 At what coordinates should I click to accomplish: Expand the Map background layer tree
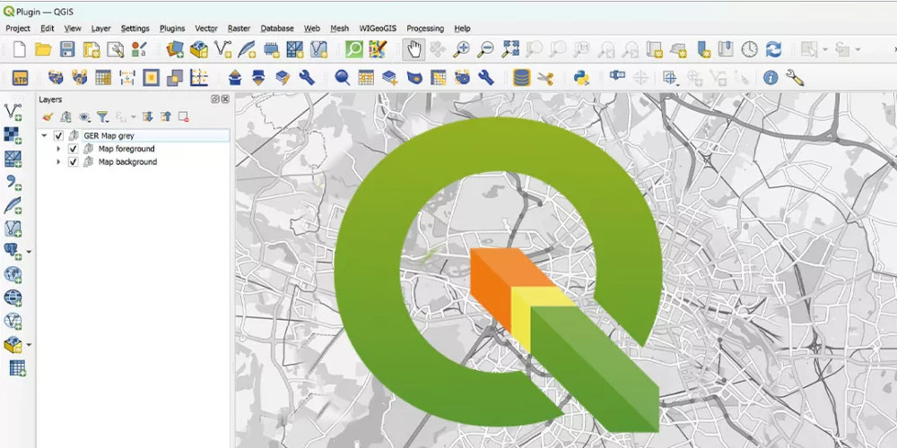[58, 162]
